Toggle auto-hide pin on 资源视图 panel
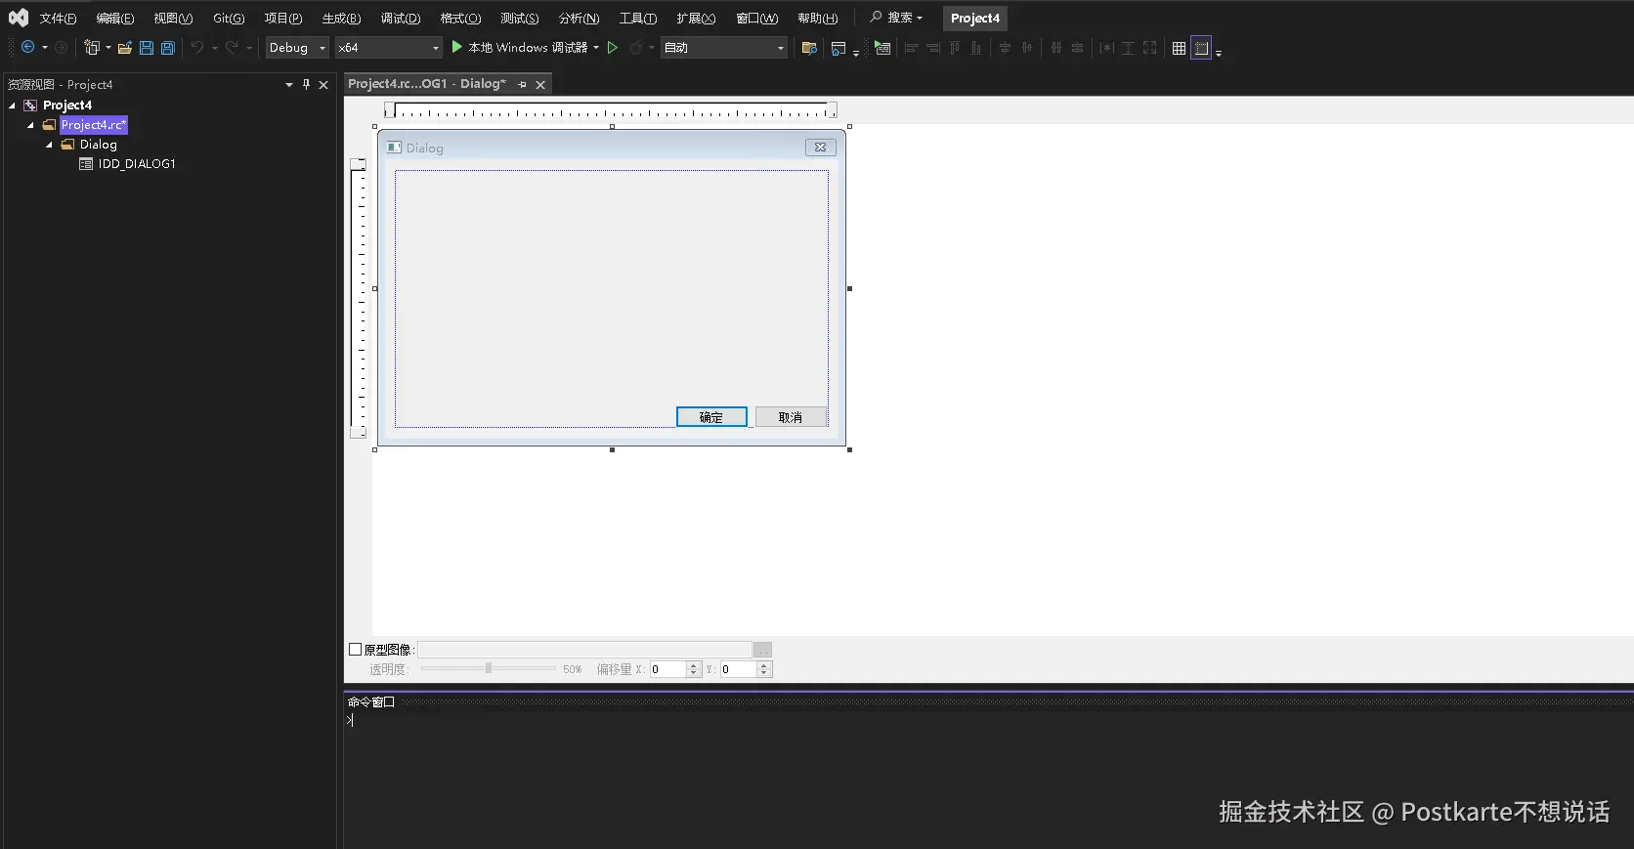Screen dimensions: 1634x849 [x=306, y=84]
